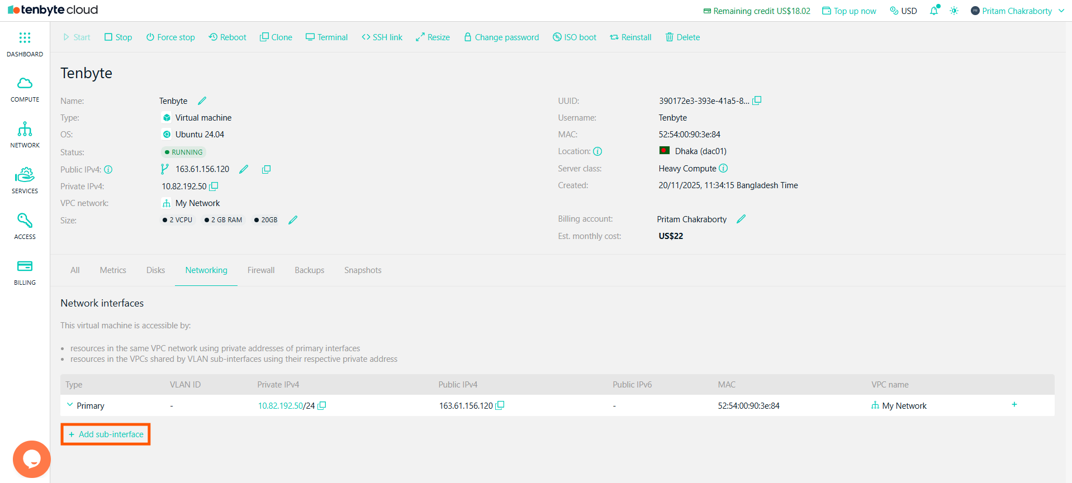
Task: Click the RUNNING status badge
Action: pyautogui.click(x=183, y=152)
